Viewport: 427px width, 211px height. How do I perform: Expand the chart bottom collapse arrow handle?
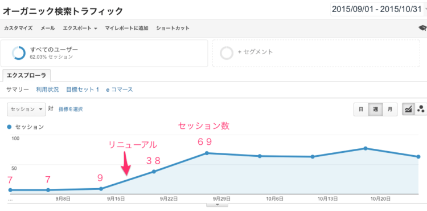pyautogui.click(x=217, y=205)
